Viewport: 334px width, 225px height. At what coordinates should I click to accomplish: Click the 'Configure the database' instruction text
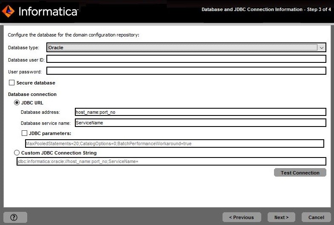pos(74,35)
